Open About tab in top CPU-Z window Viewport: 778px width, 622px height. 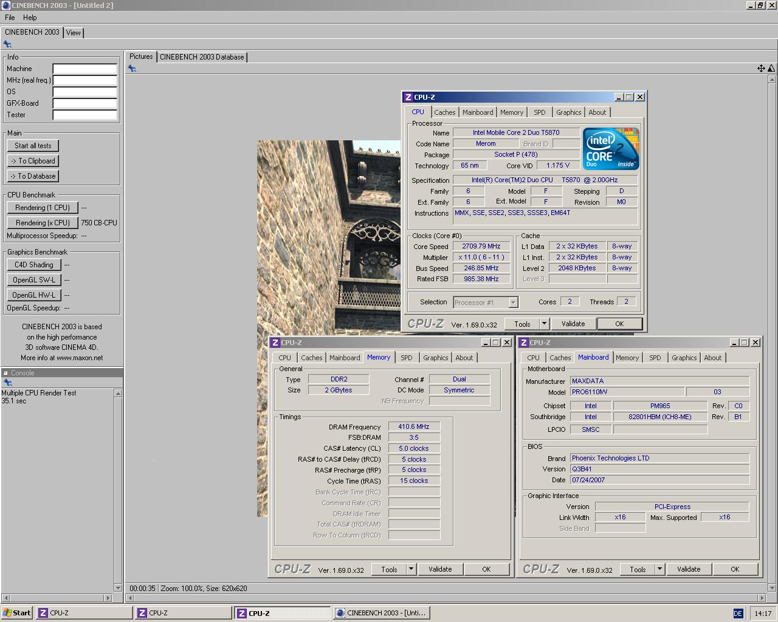(597, 112)
